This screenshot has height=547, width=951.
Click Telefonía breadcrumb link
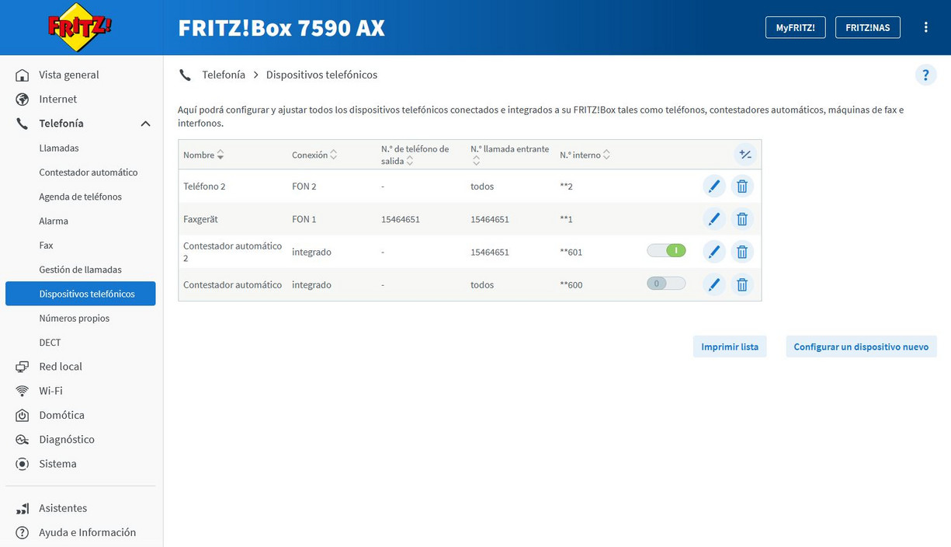tap(224, 75)
